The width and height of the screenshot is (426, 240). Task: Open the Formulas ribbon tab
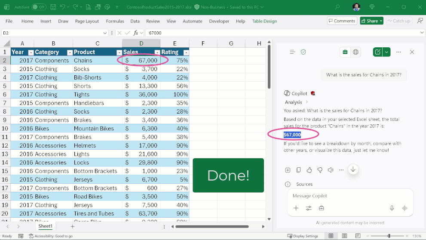(x=115, y=21)
